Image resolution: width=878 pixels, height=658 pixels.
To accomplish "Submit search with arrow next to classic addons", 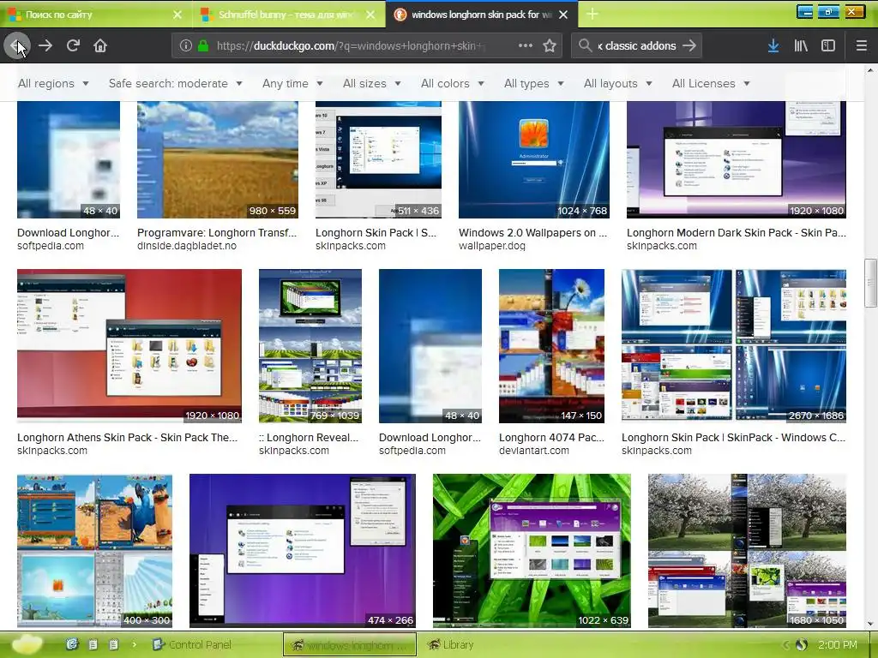I will point(690,45).
